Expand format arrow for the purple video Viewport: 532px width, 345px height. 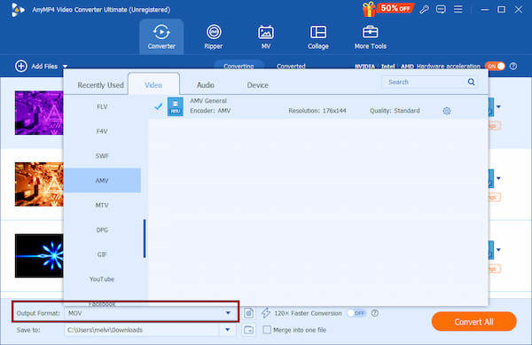(498, 106)
